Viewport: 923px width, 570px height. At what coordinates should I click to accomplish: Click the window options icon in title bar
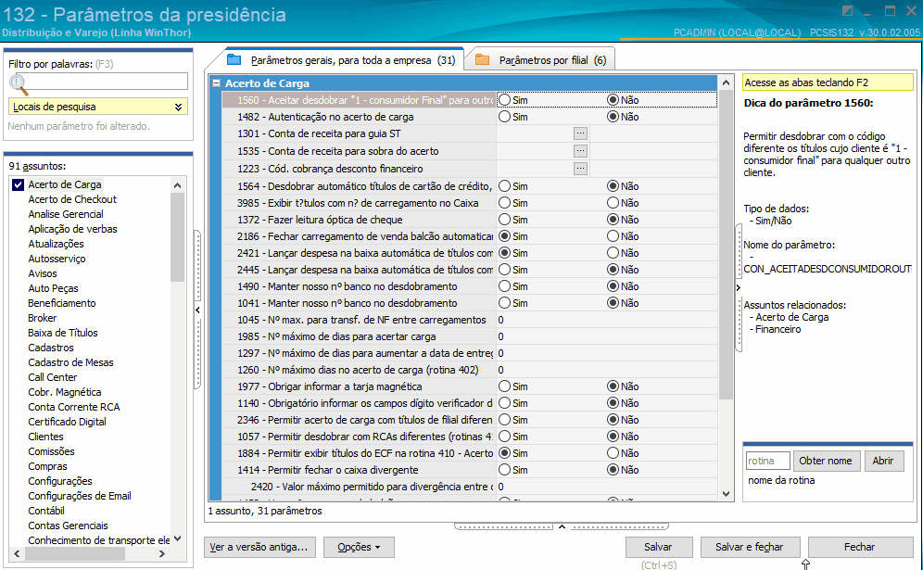pos(847,11)
